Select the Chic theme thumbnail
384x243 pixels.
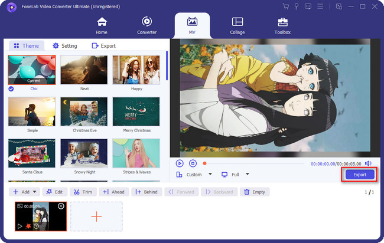tap(32, 70)
